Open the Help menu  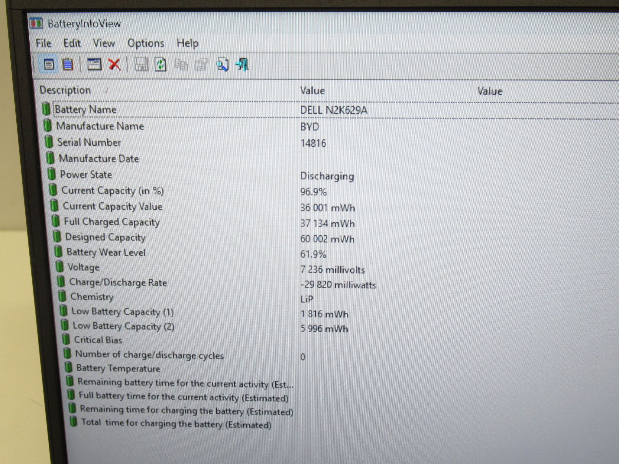click(187, 43)
